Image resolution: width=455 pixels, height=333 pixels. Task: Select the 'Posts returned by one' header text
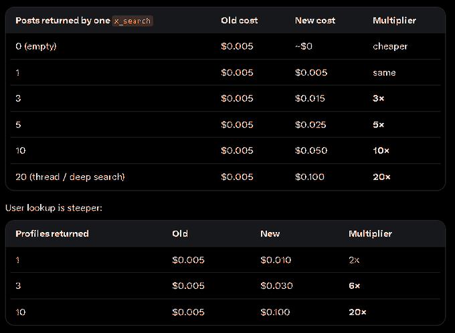pos(63,21)
